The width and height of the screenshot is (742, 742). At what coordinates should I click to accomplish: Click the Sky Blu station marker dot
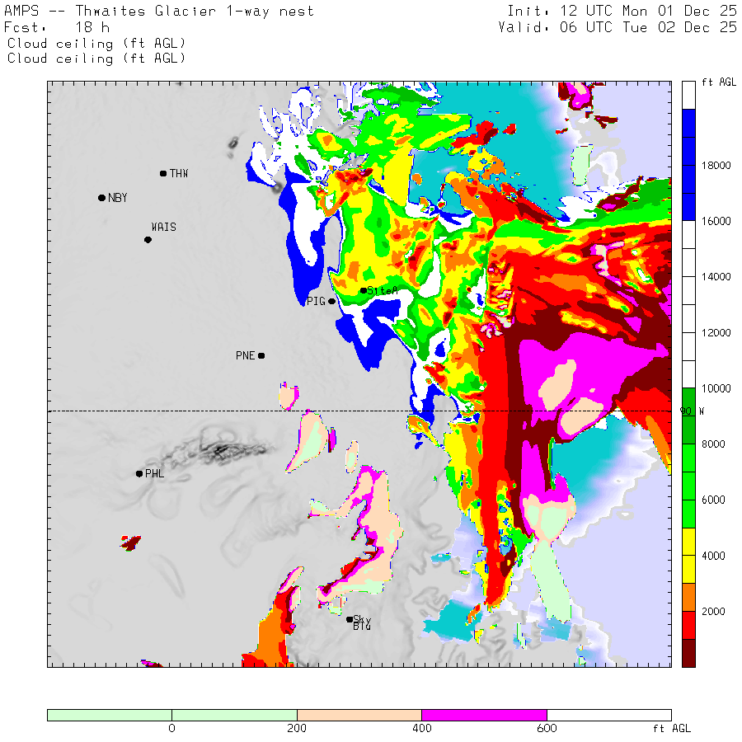click(x=350, y=619)
